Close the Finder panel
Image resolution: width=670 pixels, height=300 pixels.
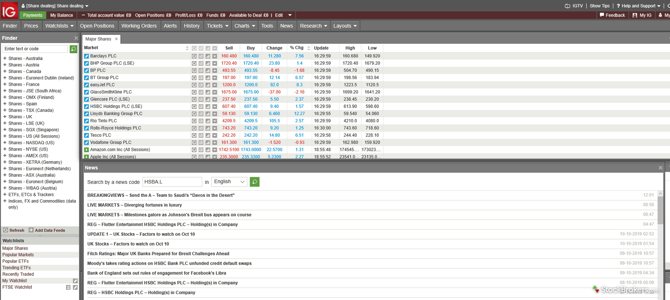pos(76,38)
